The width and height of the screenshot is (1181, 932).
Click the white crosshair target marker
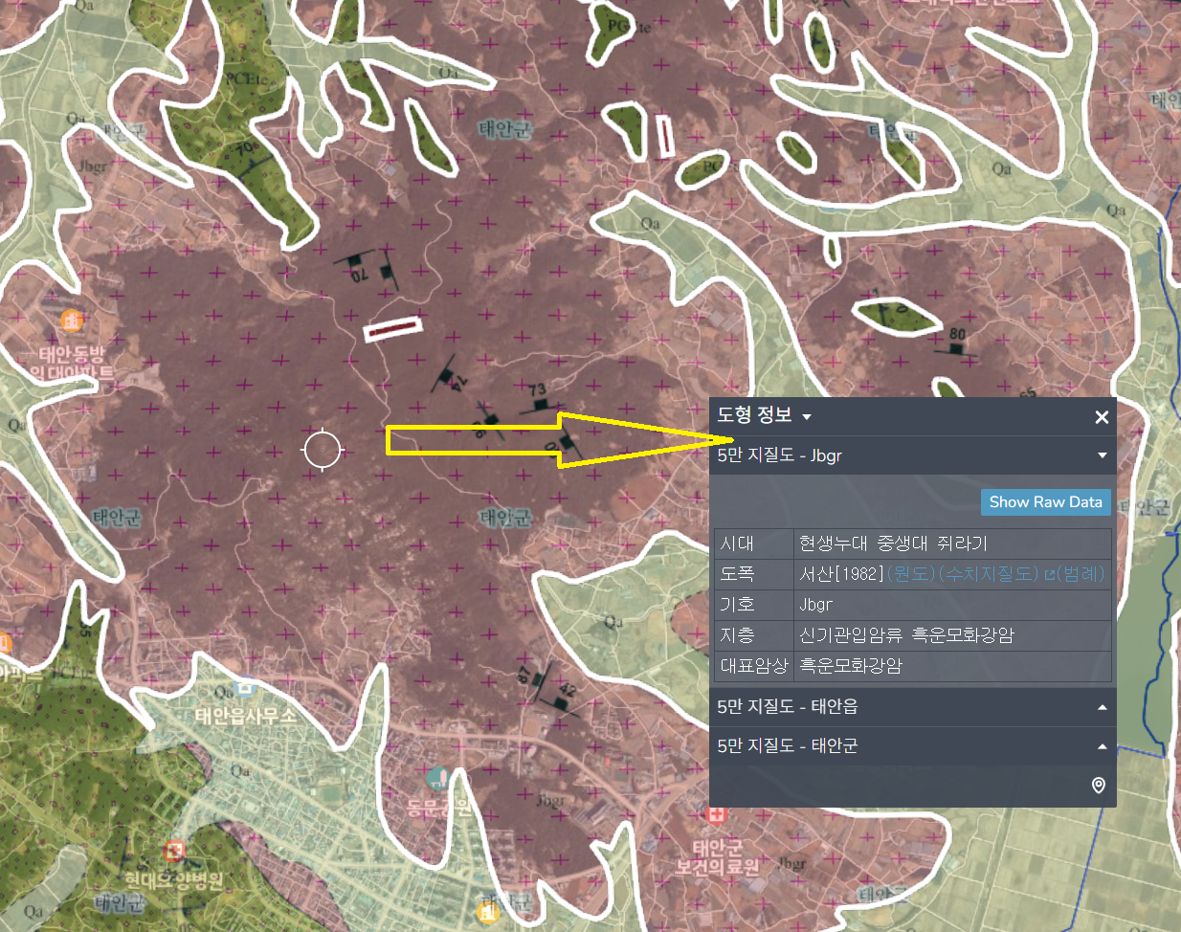323,449
